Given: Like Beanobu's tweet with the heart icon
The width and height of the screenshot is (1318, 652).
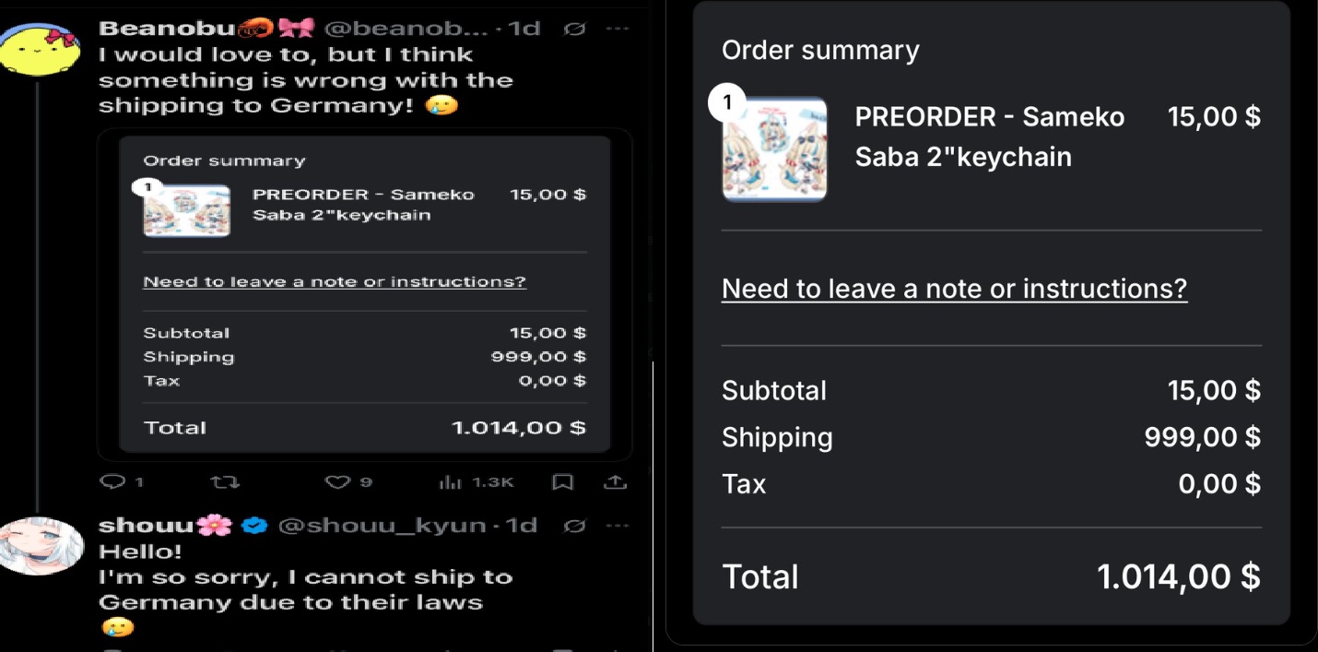Looking at the screenshot, I should pyautogui.click(x=339, y=481).
